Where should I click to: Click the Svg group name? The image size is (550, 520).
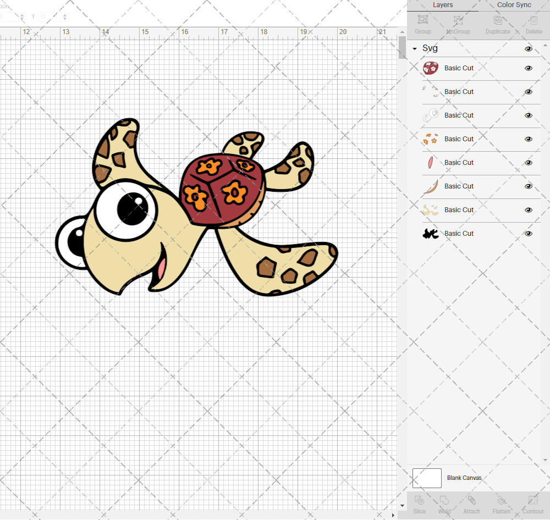click(430, 48)
